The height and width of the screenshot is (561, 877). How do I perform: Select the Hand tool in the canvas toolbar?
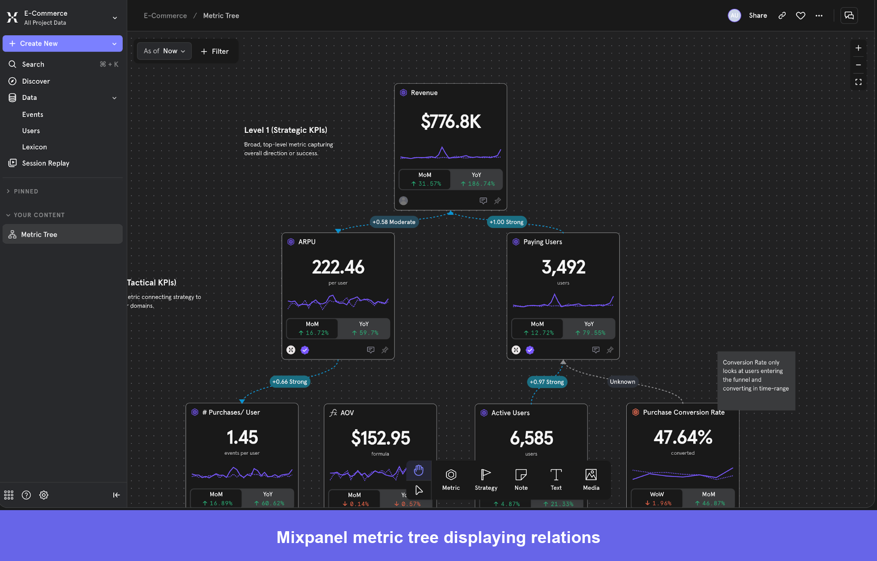tap(419, 470)
